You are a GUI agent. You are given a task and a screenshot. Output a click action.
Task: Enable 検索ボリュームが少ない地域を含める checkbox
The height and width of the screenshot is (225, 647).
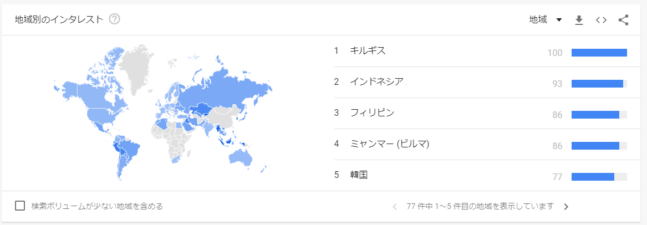tap(20, 206)
